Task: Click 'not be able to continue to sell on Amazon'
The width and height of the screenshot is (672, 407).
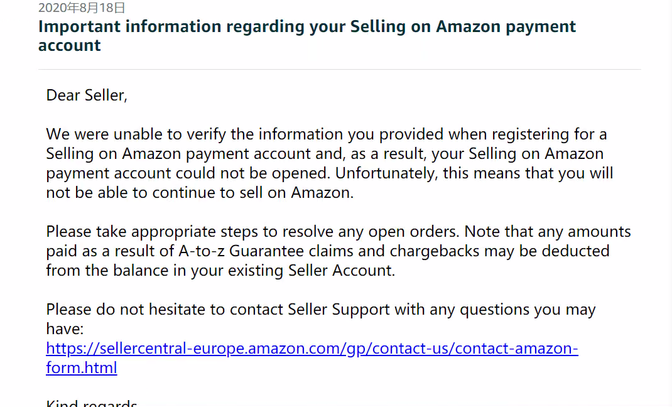Action: point(200,193)
